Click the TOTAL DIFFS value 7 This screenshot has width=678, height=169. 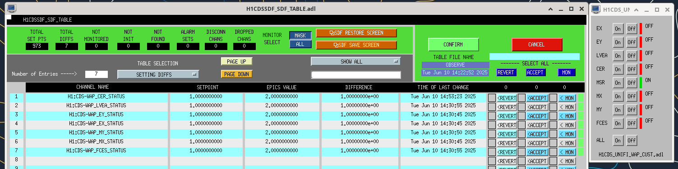click(x=67, y=46)
